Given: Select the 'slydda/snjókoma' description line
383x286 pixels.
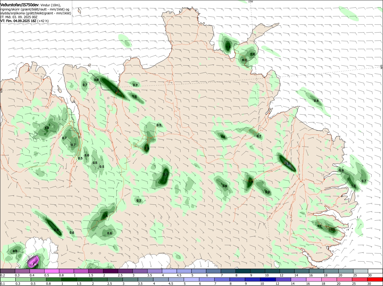Looking at the screenshot, I should click(36, 13).
